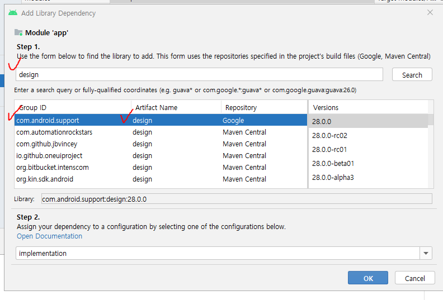Select the io.github.oneuiproject design library

coord(161,155)
